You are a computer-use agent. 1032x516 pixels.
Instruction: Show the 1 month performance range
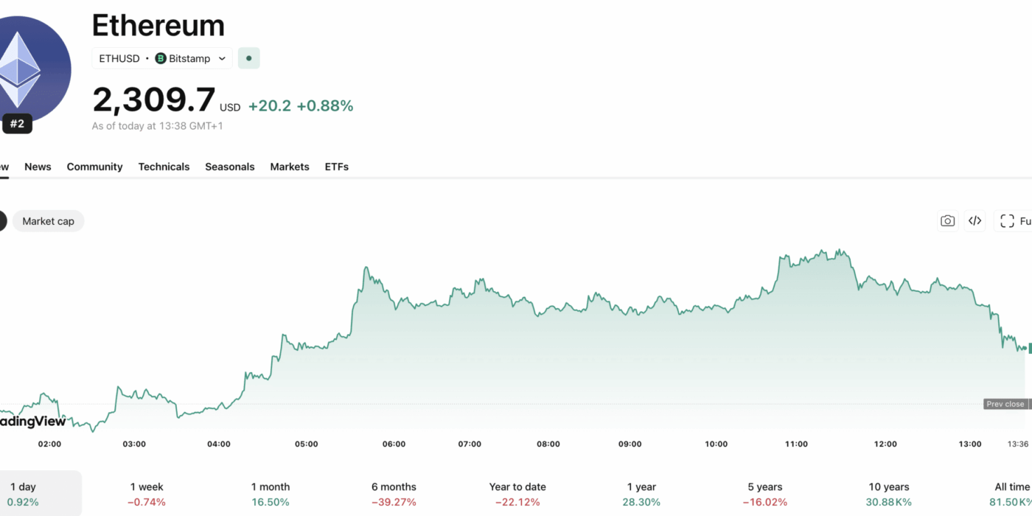pos(271,494)
